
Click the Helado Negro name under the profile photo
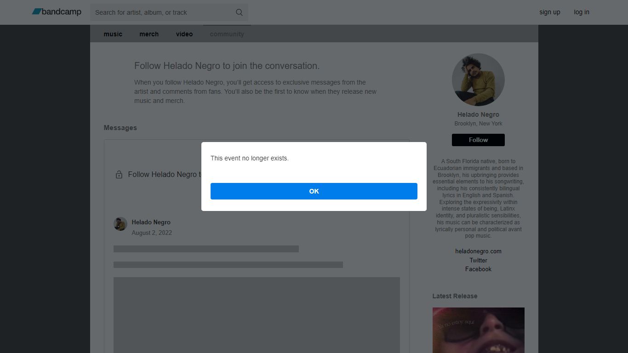478,114
